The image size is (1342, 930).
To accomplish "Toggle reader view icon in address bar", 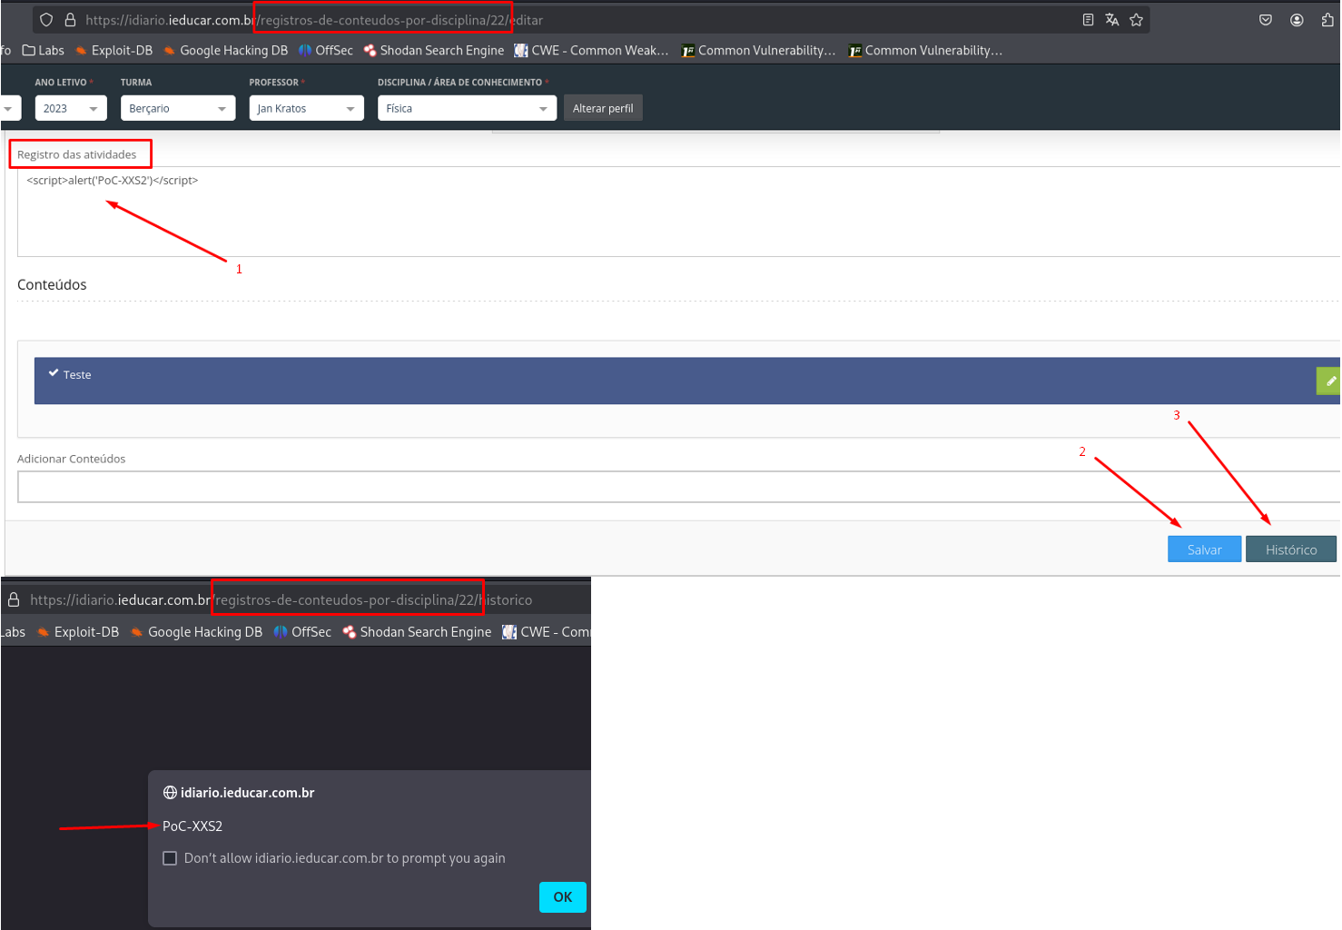I will pos(1088,20).
